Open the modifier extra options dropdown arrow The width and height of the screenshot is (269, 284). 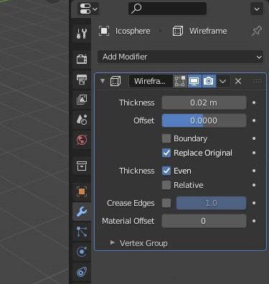223,82
